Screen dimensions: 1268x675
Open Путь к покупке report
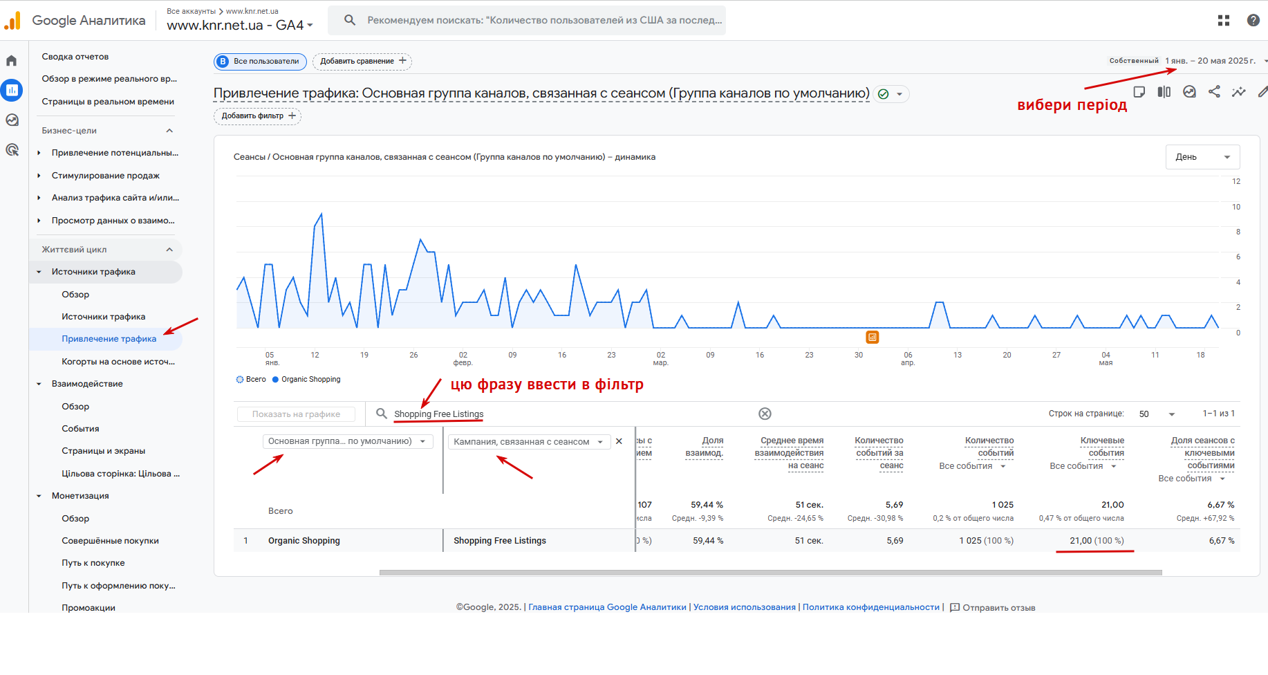tap(93, 563)
